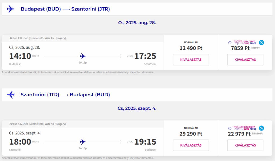Select normal price 12 490 Ft with Kiválasztás
Image resolution: width=275 pixels, height=161 pixels.
pyautogui.click(x=191, y=60)
